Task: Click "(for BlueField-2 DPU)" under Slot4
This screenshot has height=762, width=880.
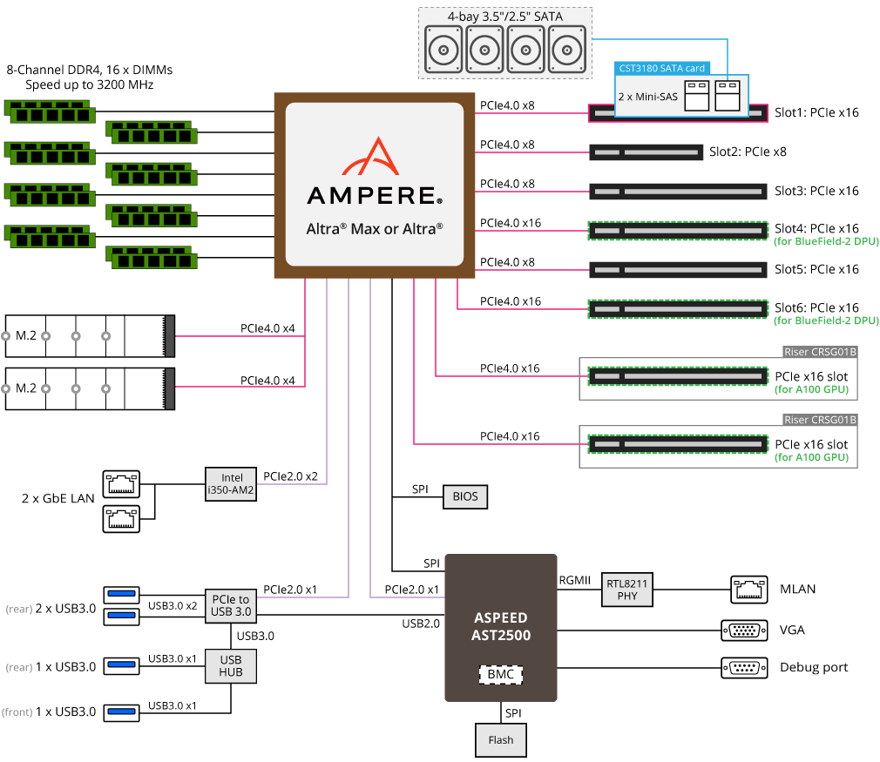Action: click(826, 241)
